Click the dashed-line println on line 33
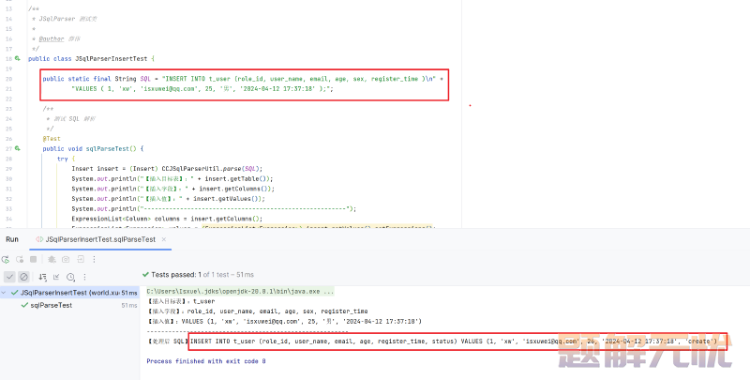The height and width of the screenshot is (380, 750). point(214,208)
